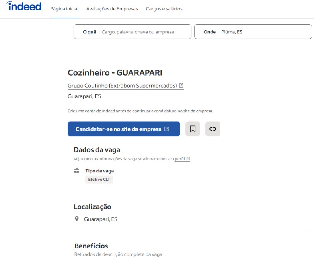Select the Cozinheiro - GUARAPARI job title
This screenshot has width=314, height=258.
(115, 72)
